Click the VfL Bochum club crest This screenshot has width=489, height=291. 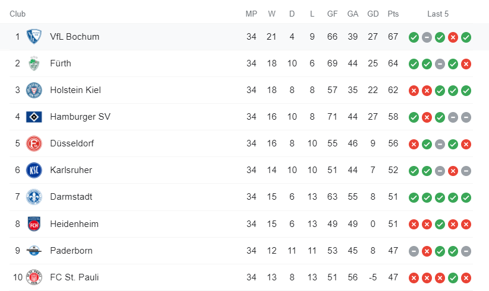[34, 37]
